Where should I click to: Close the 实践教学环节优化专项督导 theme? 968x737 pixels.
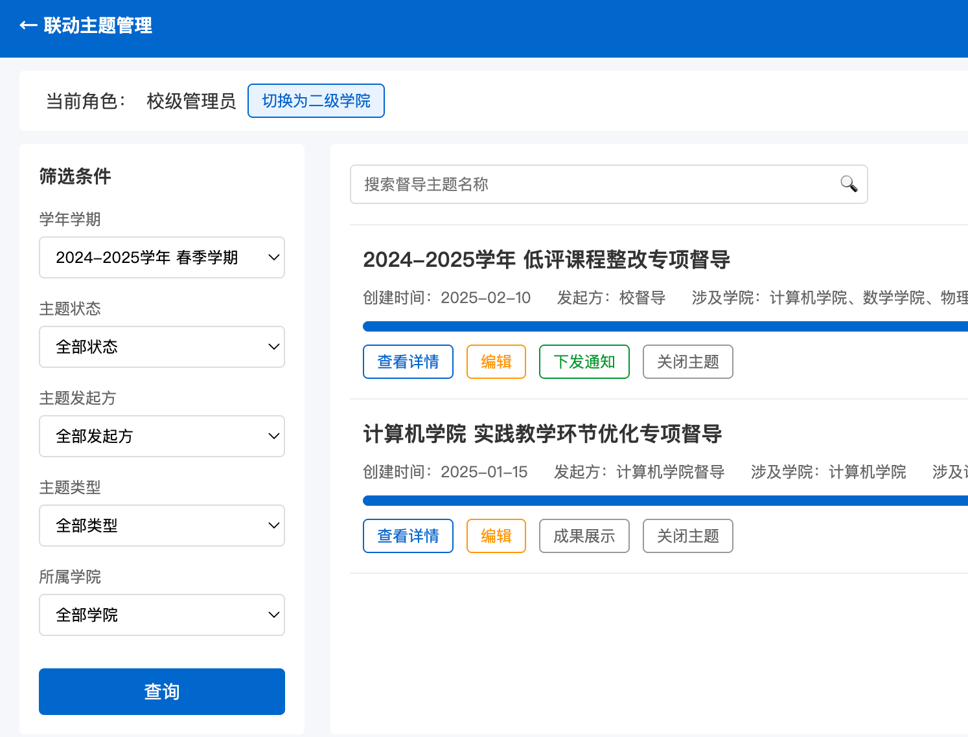coord(688,536)
